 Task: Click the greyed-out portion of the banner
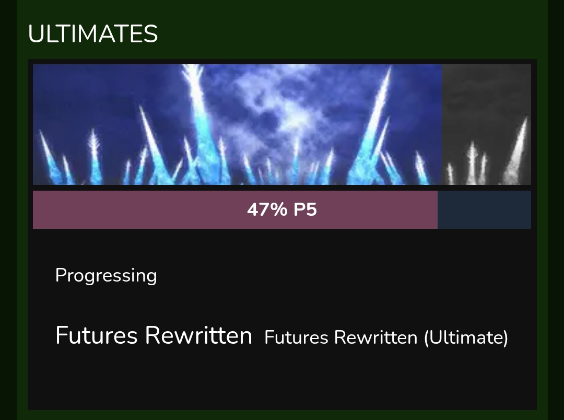pos(486,124)
